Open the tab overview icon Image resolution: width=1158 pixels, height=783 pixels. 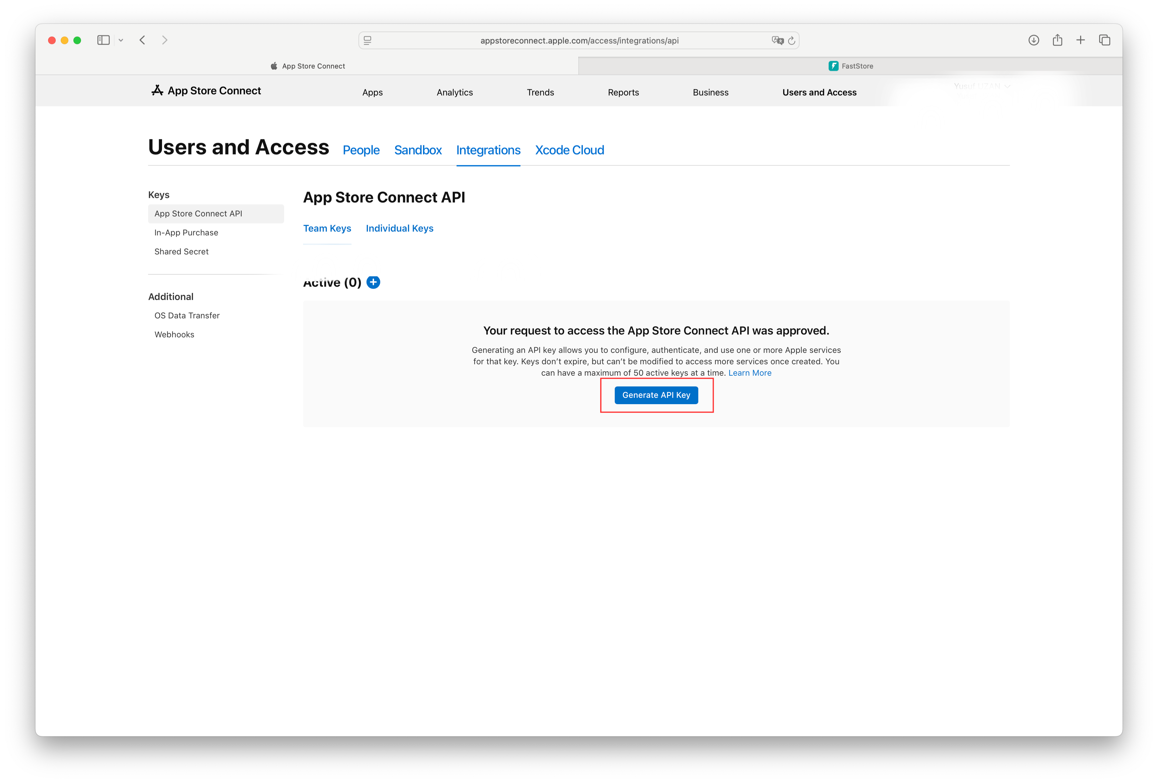tap(1104, 40)
